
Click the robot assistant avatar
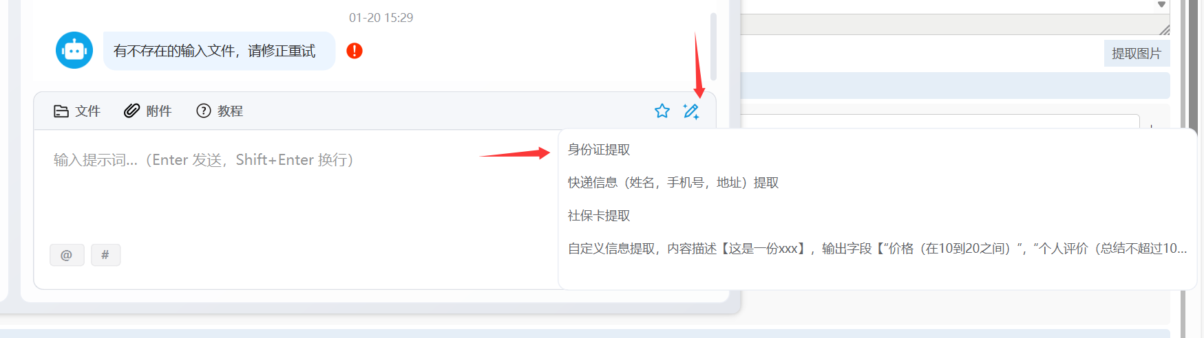click(74, 50)
